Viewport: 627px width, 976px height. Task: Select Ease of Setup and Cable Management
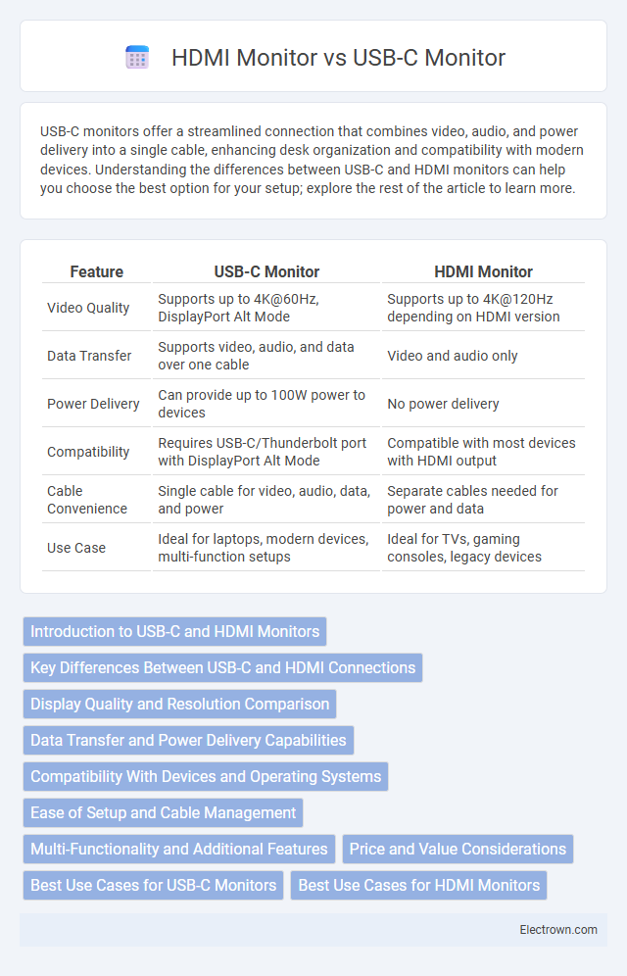[x=163, y=813]
